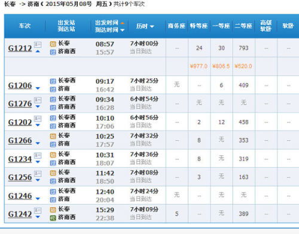
Task: Click 高级软卧 column header
Action: click(266, 26)
